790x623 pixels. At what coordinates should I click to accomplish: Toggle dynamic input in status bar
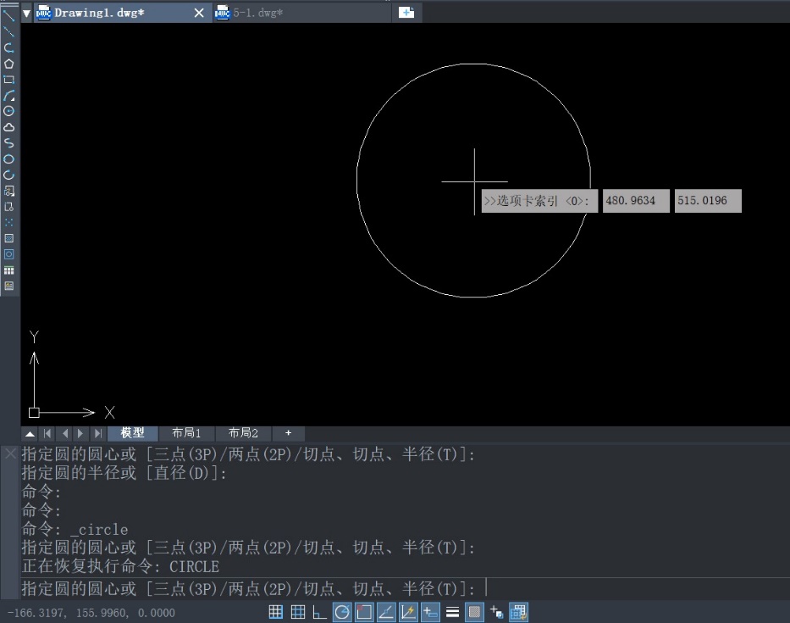(430, 613)
